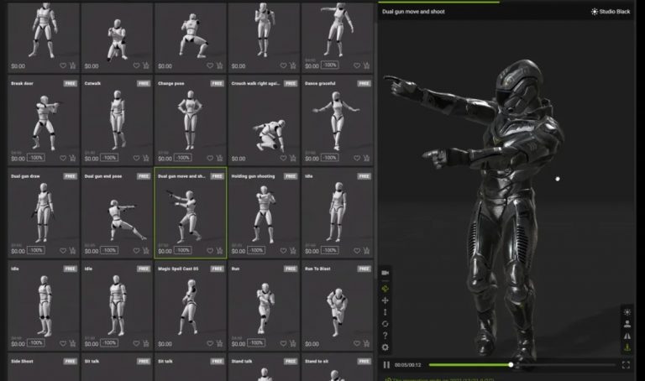Image resolution: width=645 pixels, height=381 pixels.
Task: Seek along the green playback progress bar
Action: (x=522, y=365)
